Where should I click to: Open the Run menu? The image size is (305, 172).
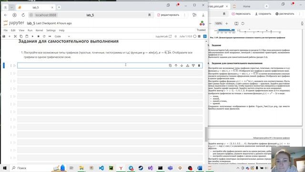[x=30, y=31]
